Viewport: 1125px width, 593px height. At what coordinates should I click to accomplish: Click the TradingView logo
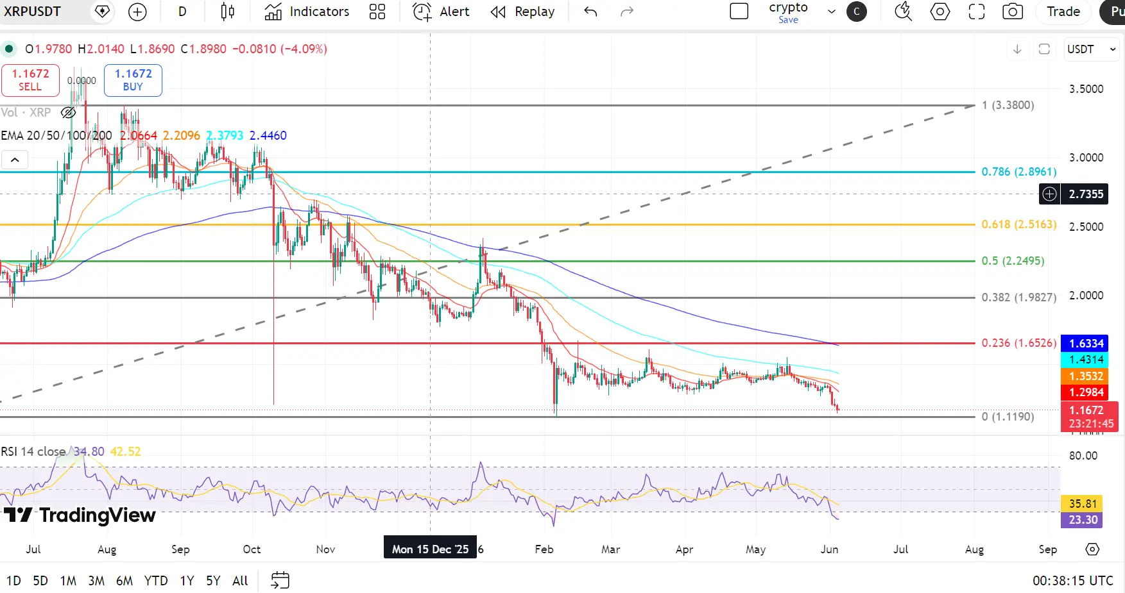coord(80,515)
